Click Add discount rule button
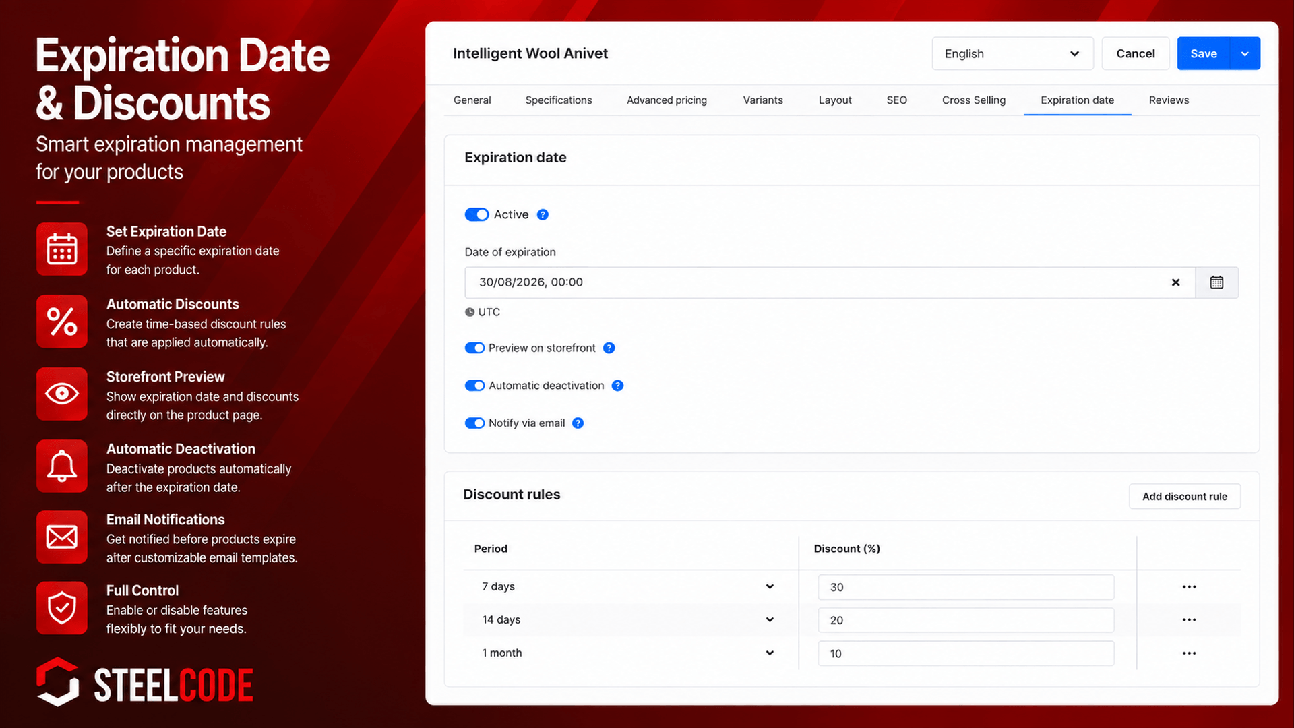1294x728 pixels. 1185,497
